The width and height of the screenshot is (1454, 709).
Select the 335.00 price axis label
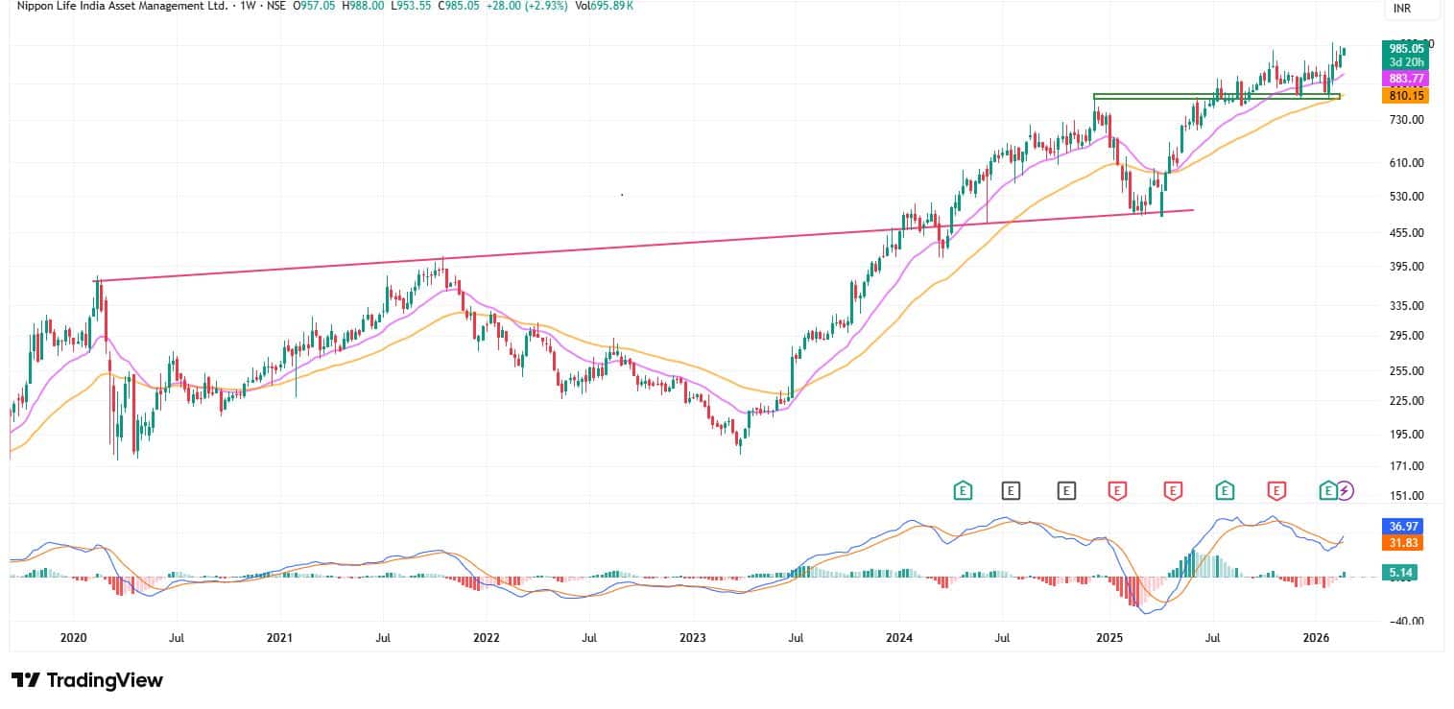[1405, 306]
